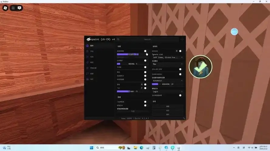Click the N keybind box
270x151 pixels.
142,84
